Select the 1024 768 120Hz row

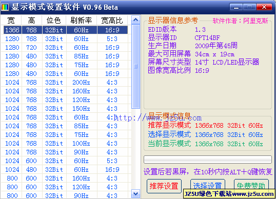66,100
